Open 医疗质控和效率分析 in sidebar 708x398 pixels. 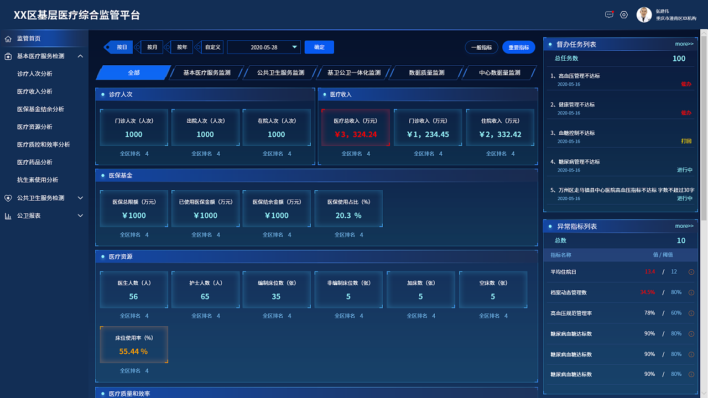pyautogui.click(x=44, y=145)
